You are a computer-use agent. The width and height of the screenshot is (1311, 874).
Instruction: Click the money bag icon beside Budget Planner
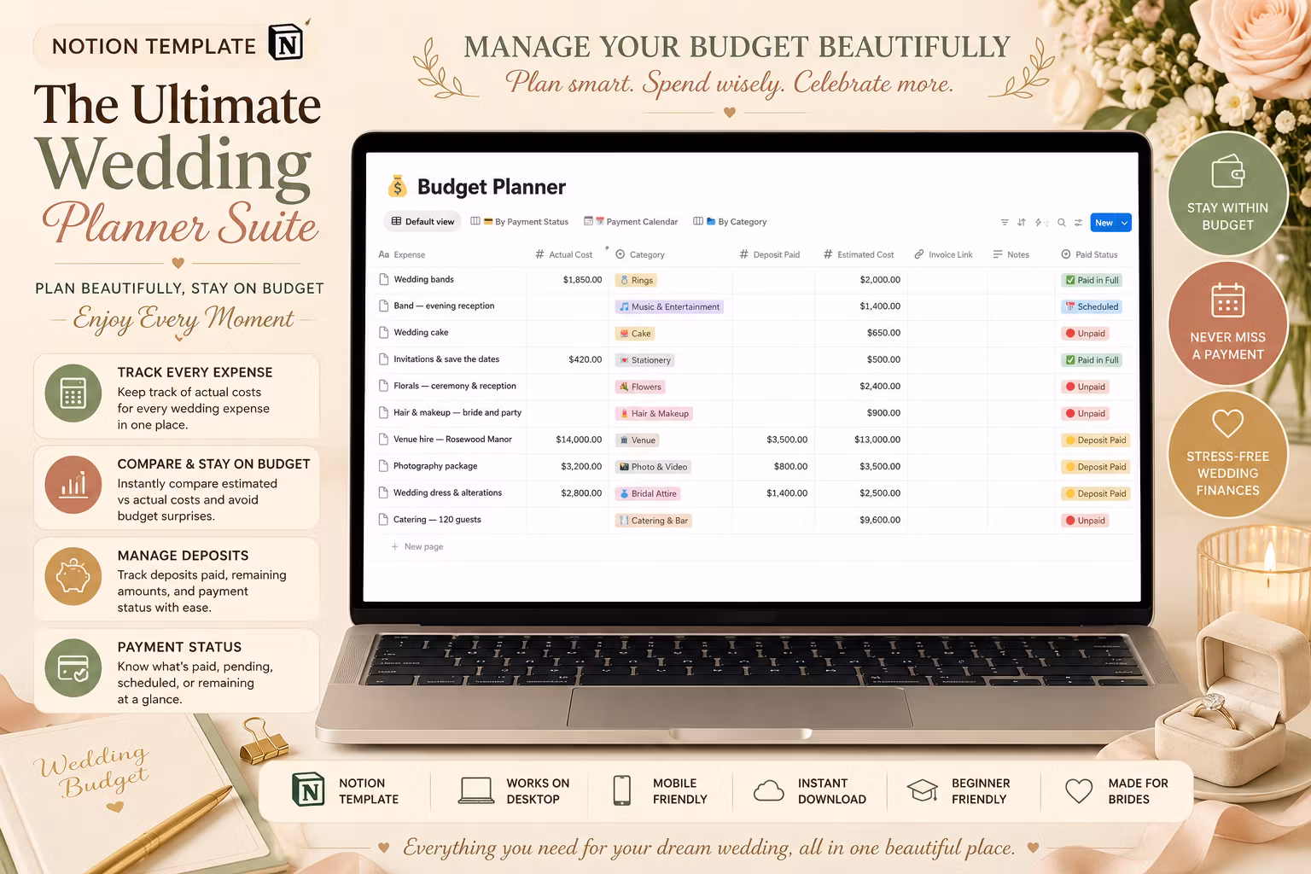click(x=397, y=186)
